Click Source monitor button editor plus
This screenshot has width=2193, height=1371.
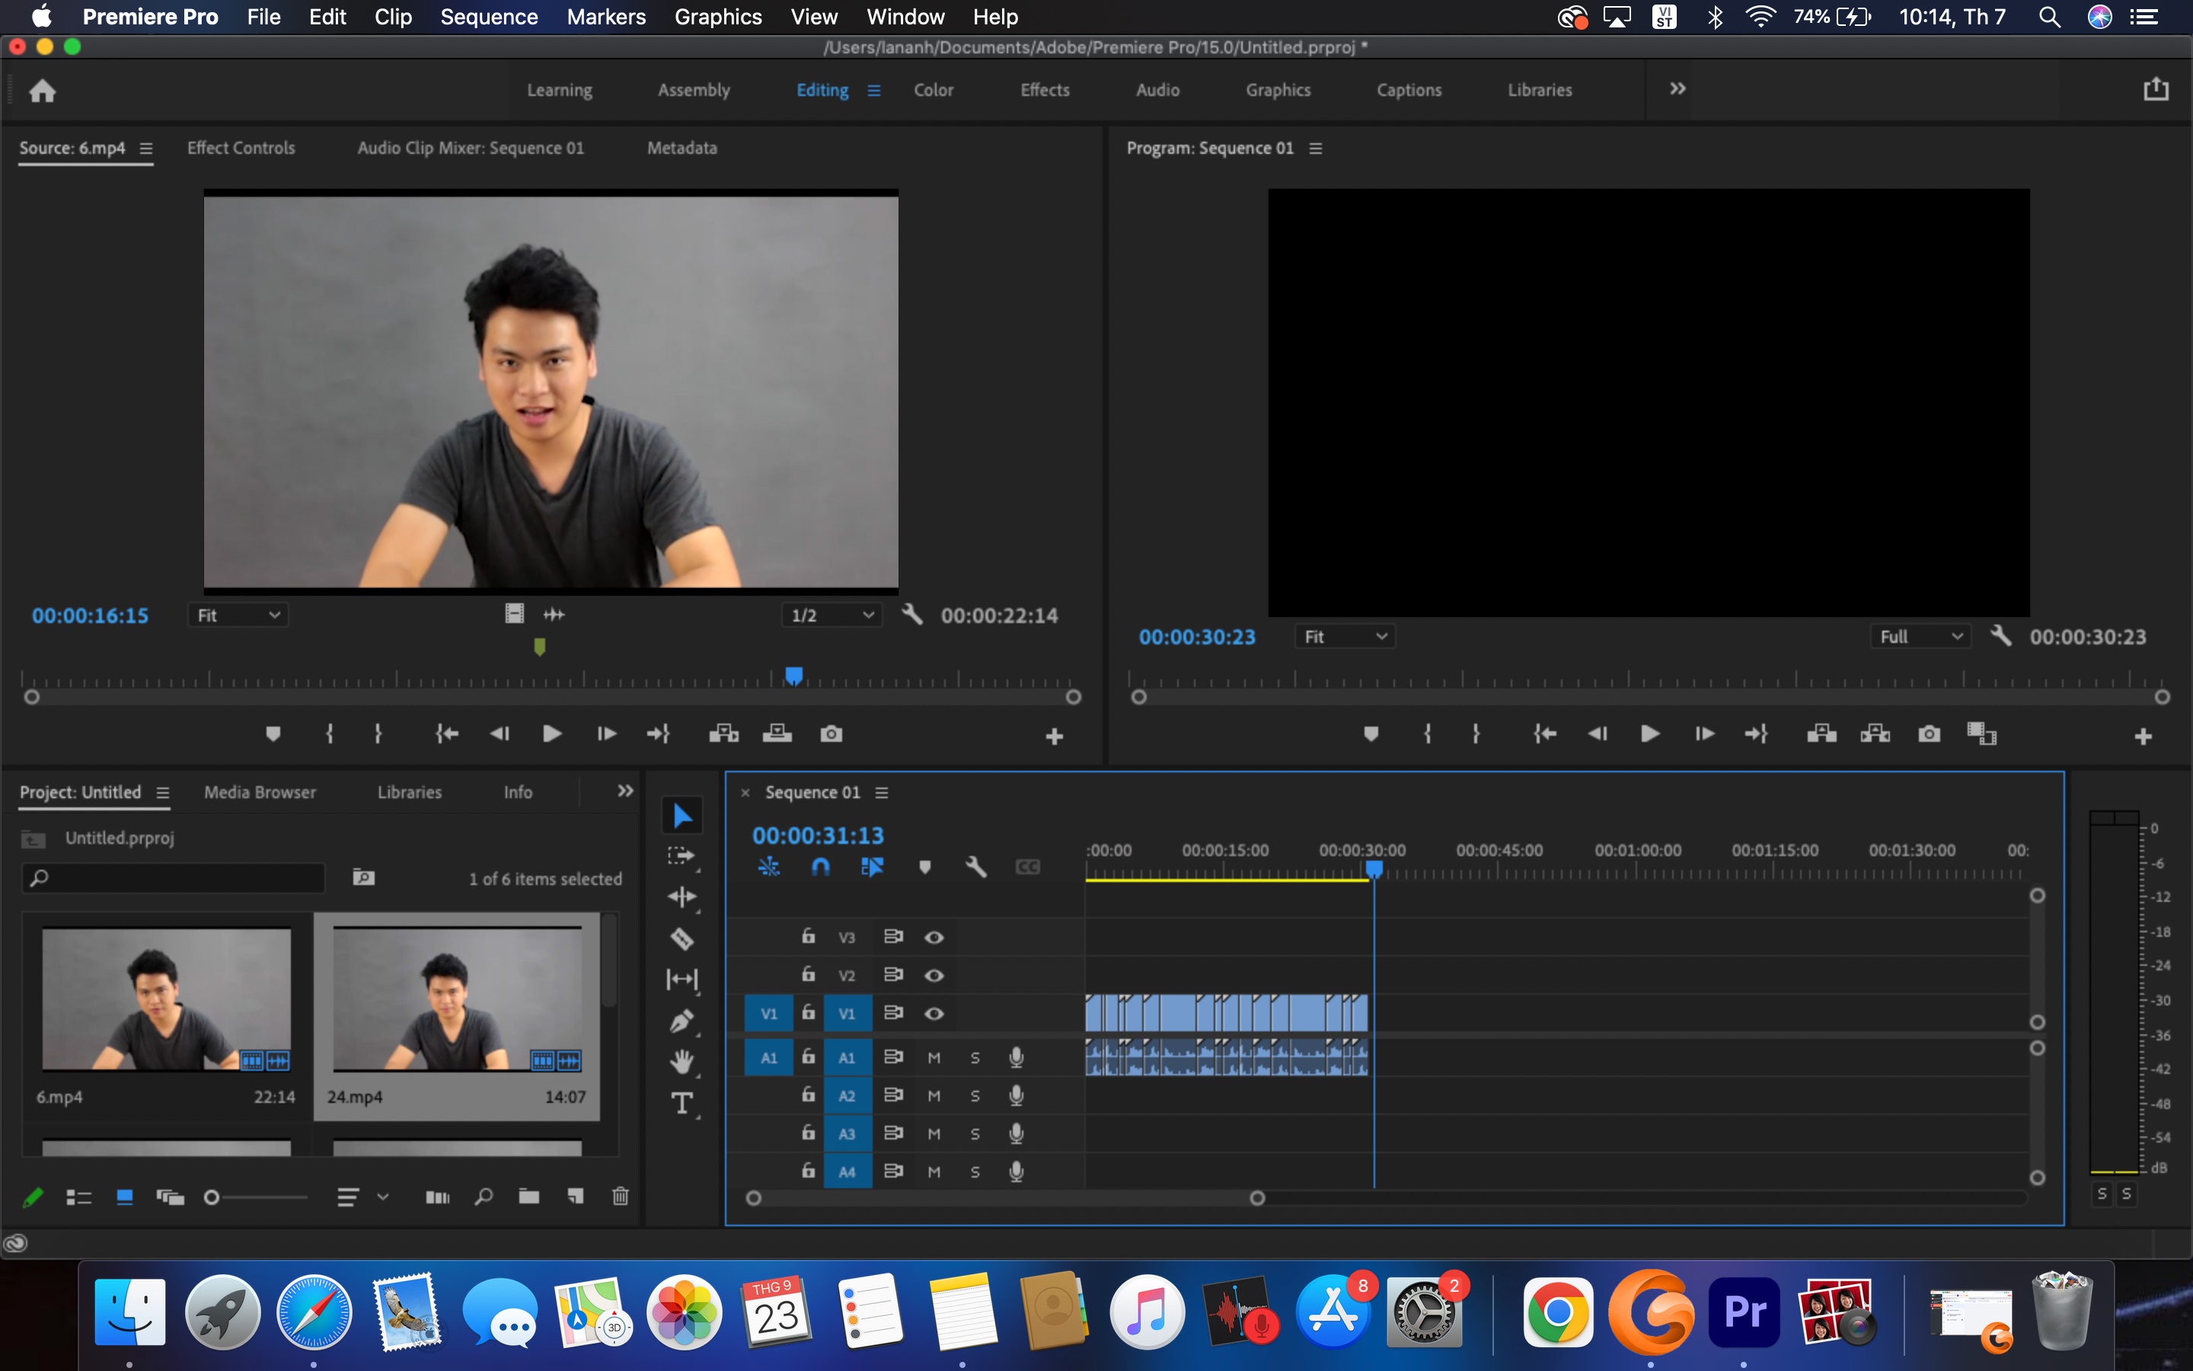pyautogui.click(x=1054, y=737)
